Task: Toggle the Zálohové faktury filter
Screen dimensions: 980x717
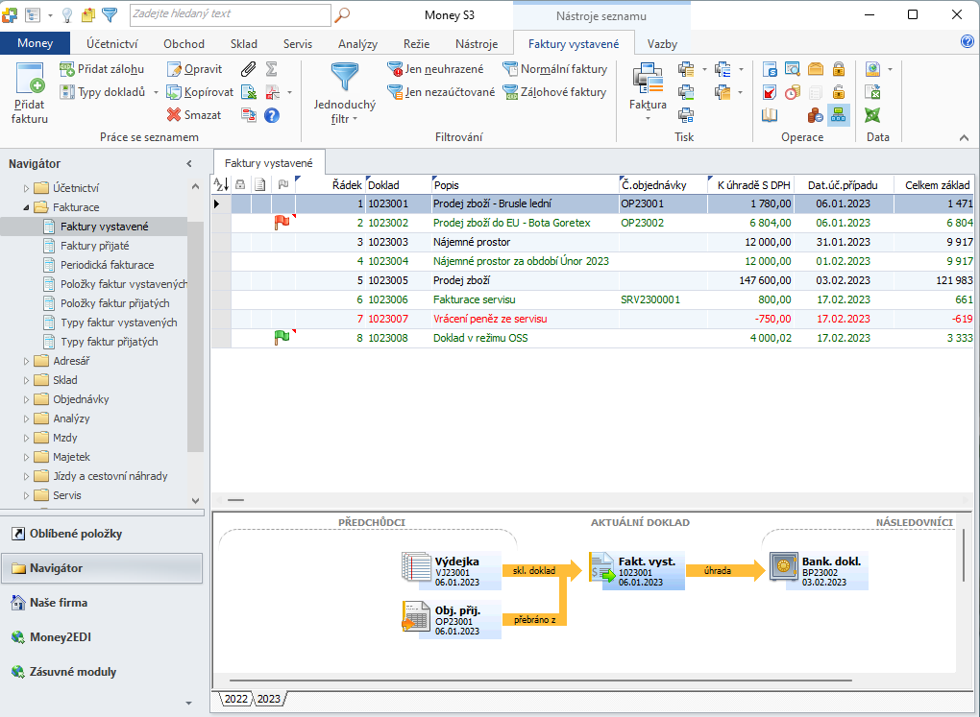Action: pyautogui.click(x=555, y=92)
